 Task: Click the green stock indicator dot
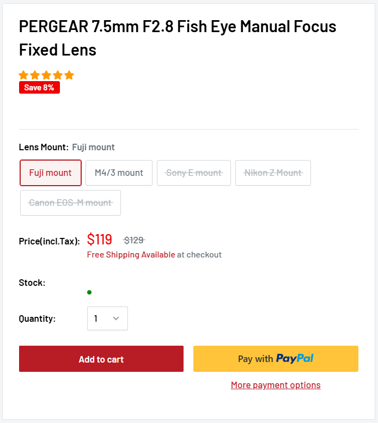[89, 292]
